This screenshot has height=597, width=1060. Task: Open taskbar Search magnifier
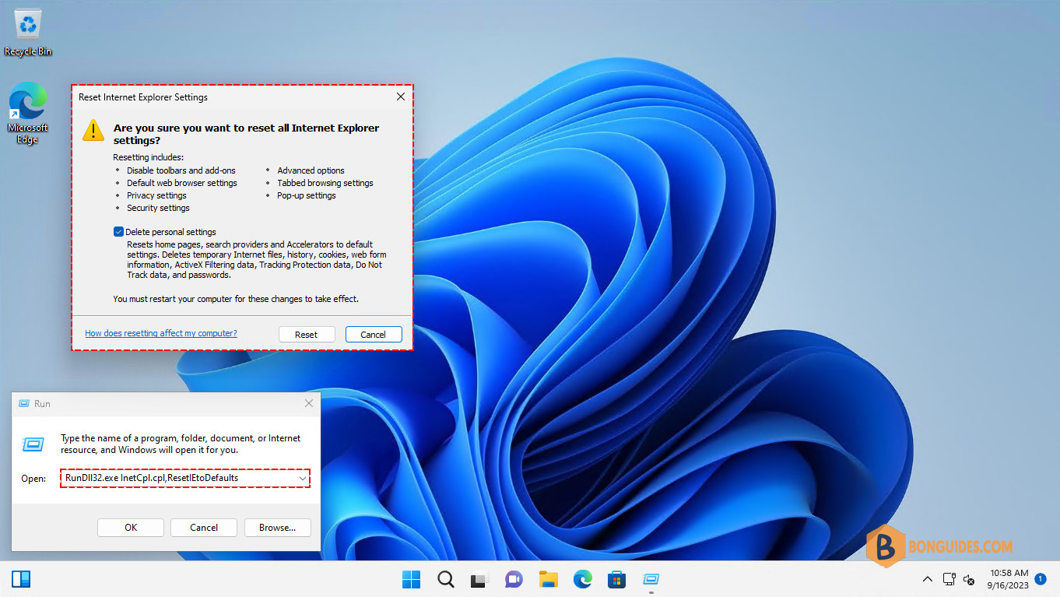[445, 579]
